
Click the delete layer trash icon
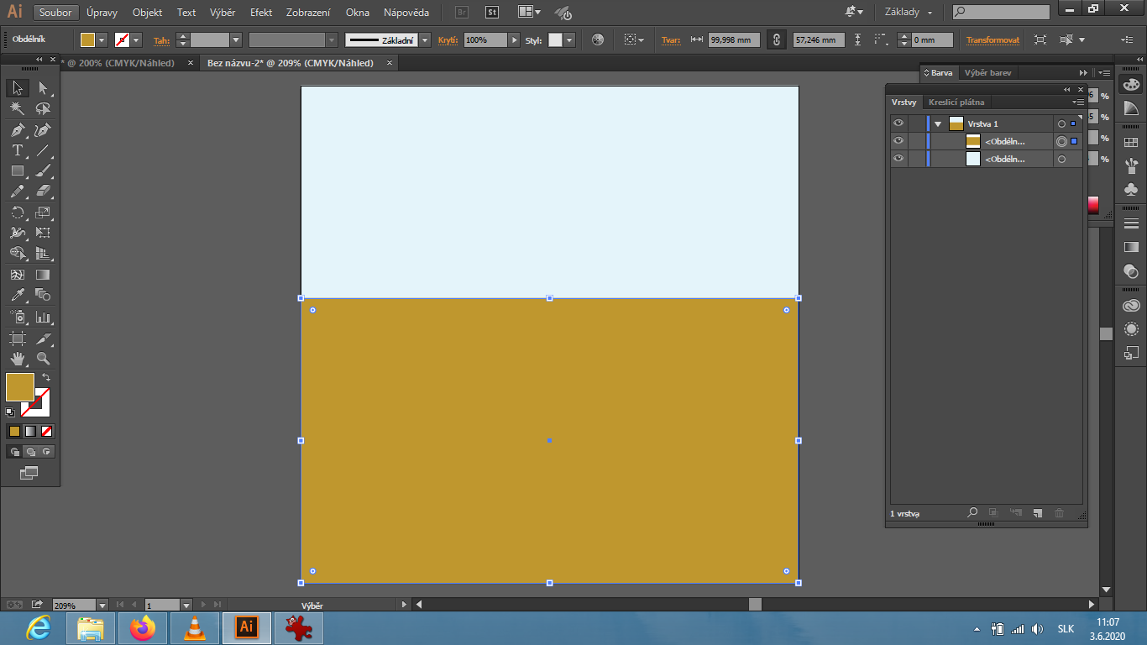1059,512
